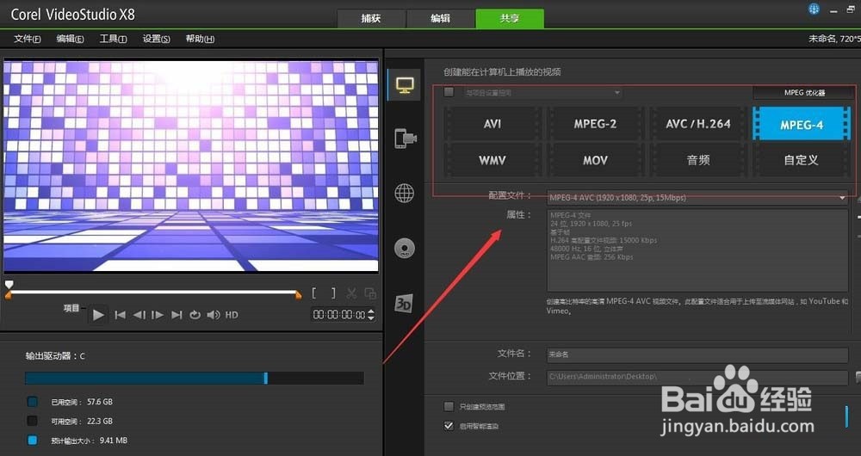Click the white jog slider handle
861x456 pixels.
(x=9, y=285)
